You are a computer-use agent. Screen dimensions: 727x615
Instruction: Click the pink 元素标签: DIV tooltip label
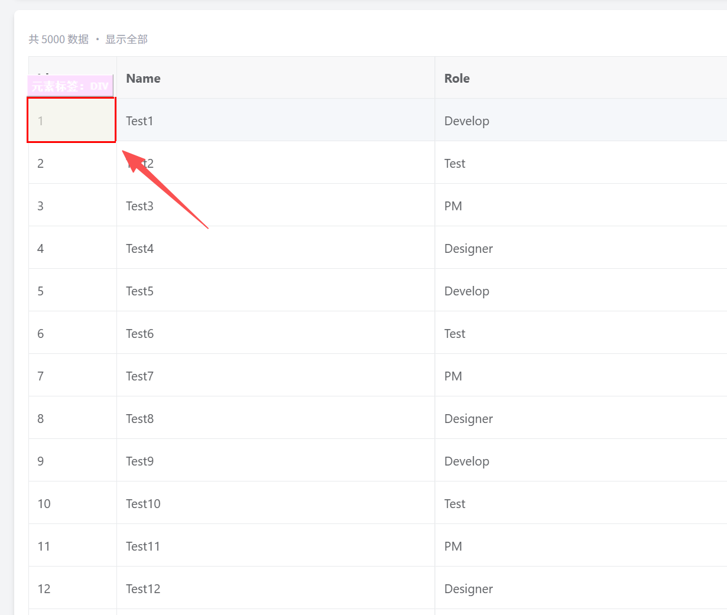(70, 86)
